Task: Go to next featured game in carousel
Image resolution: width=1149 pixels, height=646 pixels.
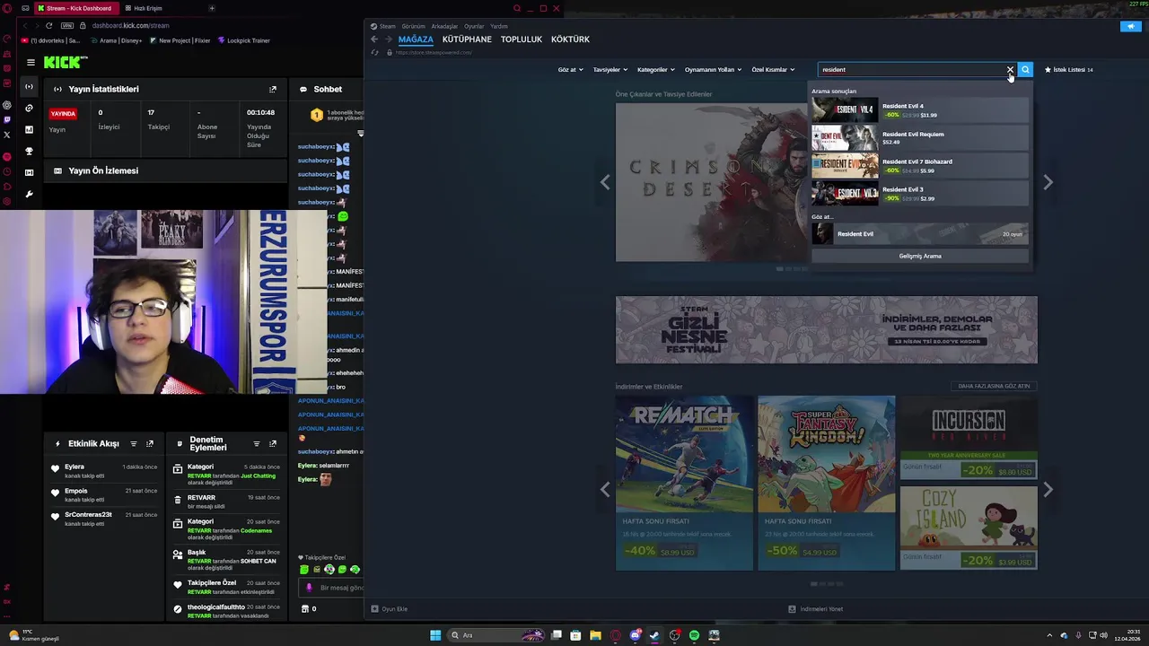Action: click(x=1048, y=182)
